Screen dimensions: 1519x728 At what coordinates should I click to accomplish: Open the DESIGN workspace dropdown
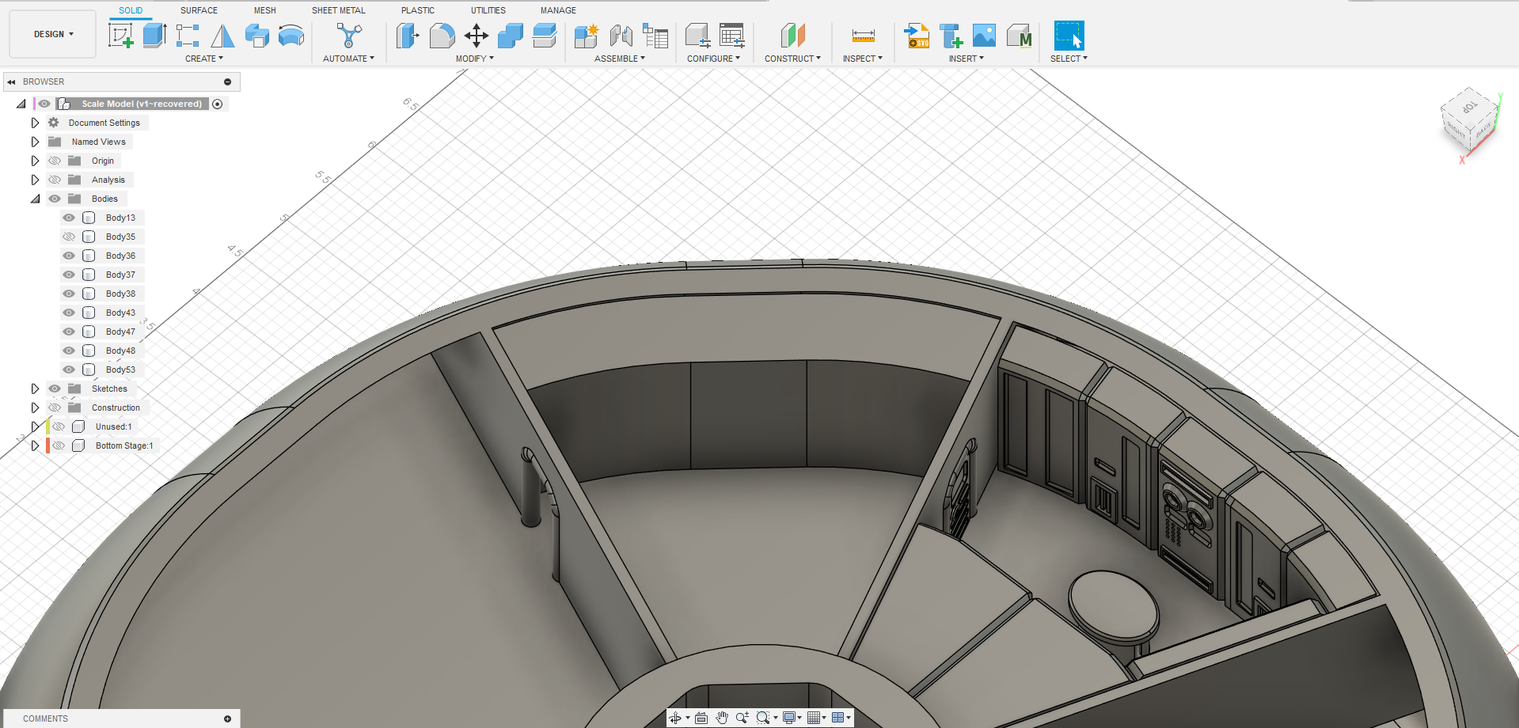click(x=53, y=34)
